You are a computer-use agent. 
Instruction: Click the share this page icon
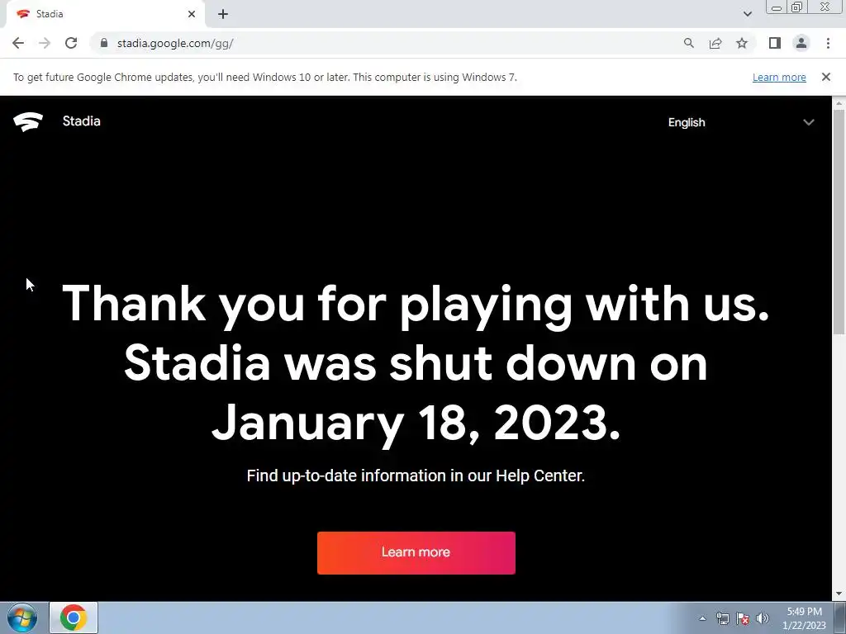point(715,43)
